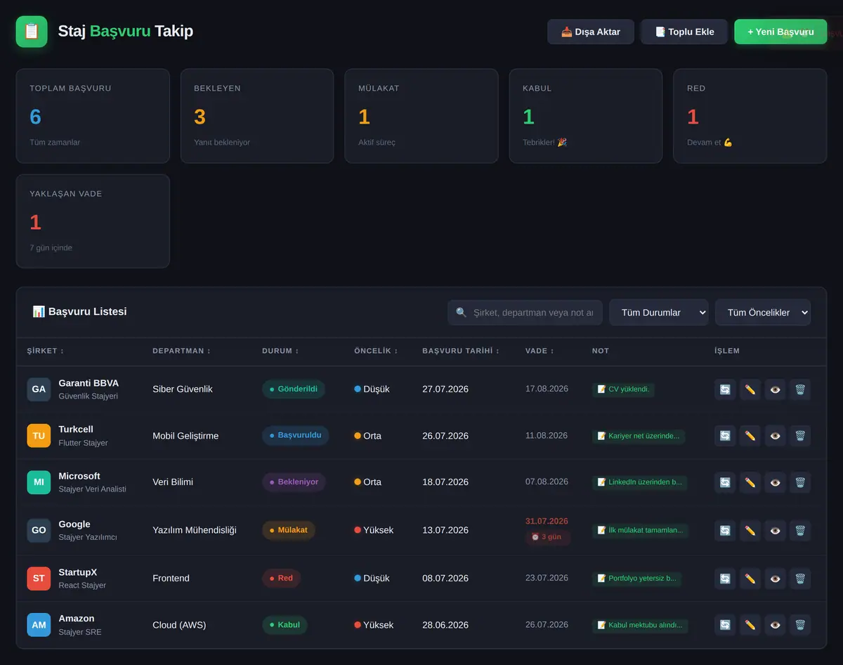Sort the list by Şirket column header

coord(46,351)
